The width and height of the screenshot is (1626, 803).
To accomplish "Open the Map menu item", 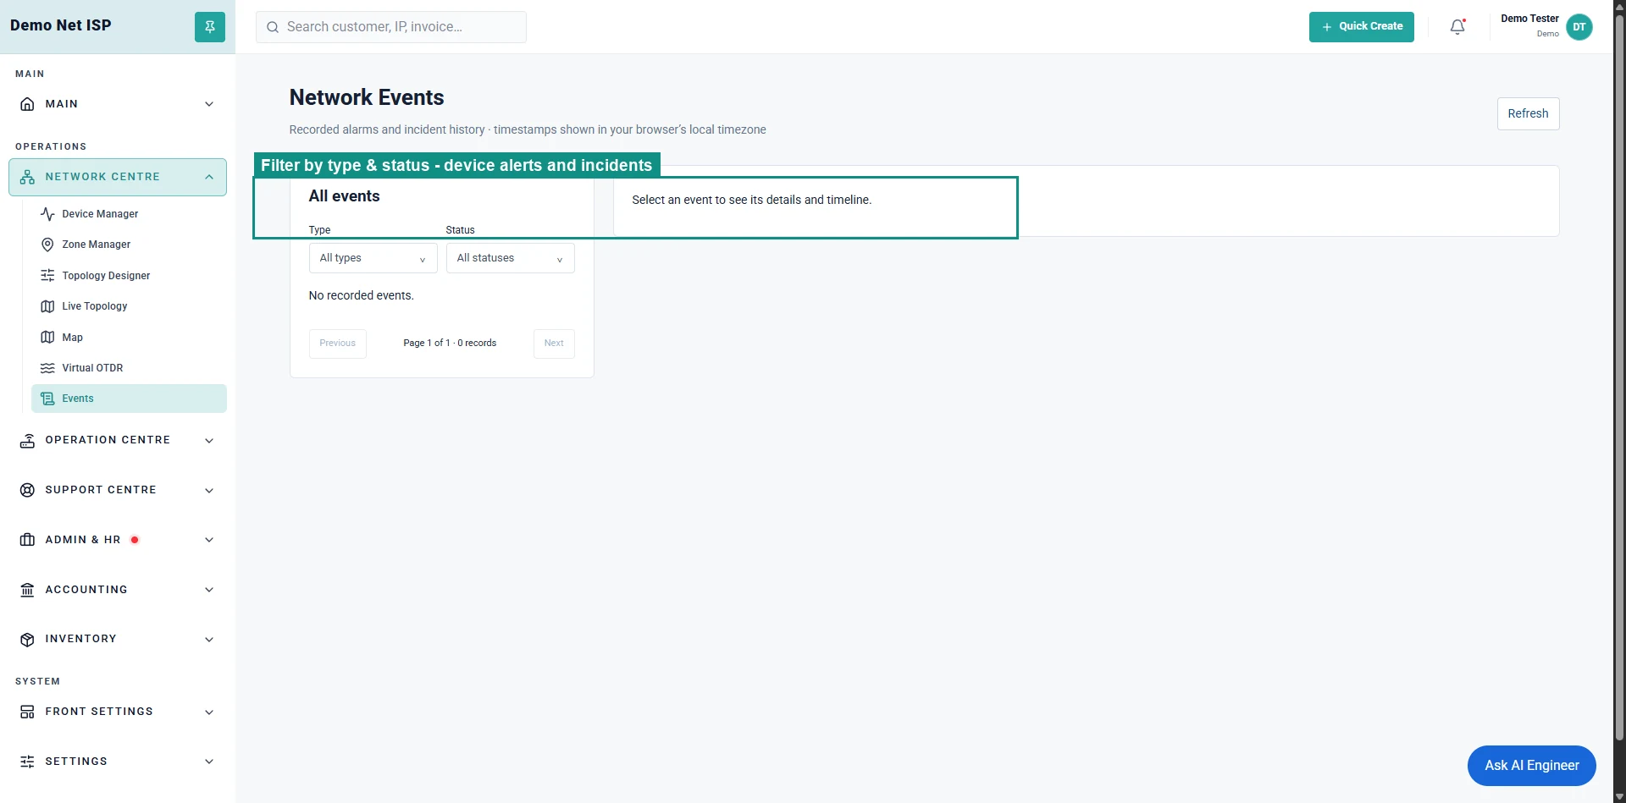I will point(129,338).
